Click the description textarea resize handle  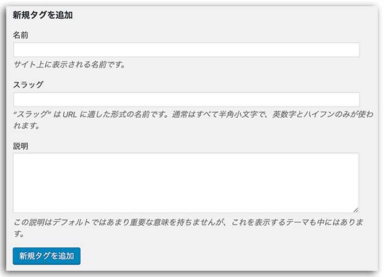tap(356, 210)
